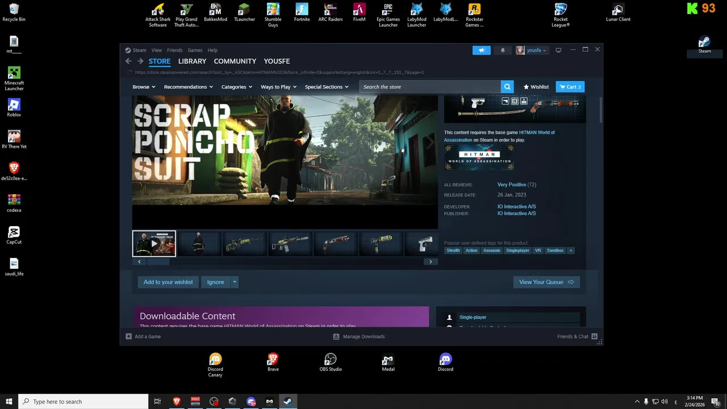Open the Cart with 2 items

[x=570, y=87]
